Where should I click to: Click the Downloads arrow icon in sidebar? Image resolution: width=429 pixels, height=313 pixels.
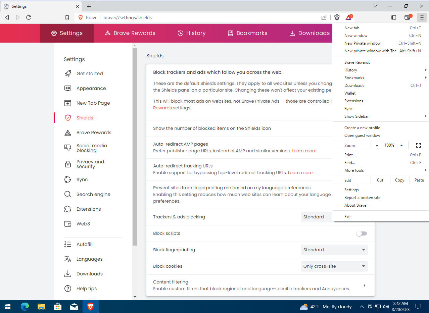pyautogui.click(x=68, y=274)
